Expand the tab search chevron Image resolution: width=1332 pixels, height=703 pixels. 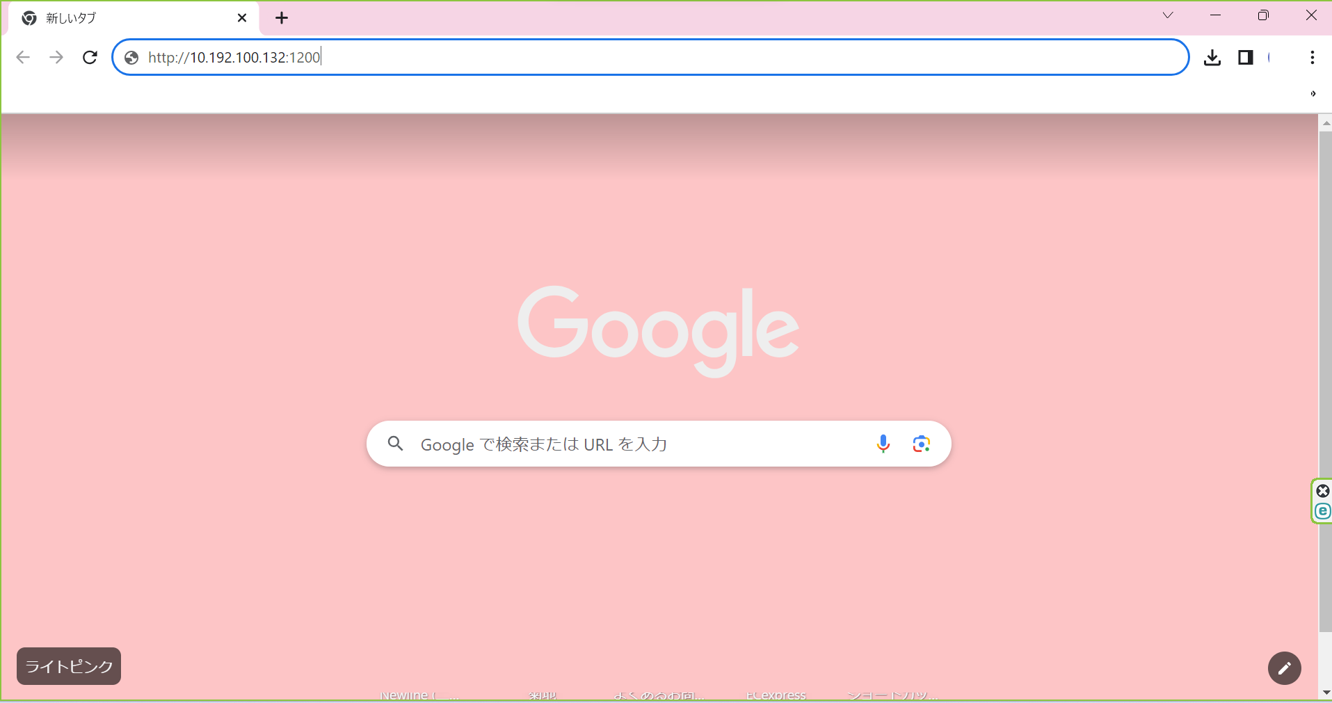point(1168,15)
